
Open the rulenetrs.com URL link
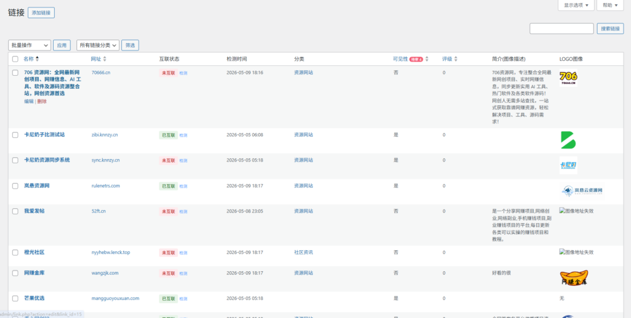pos(105,186)
